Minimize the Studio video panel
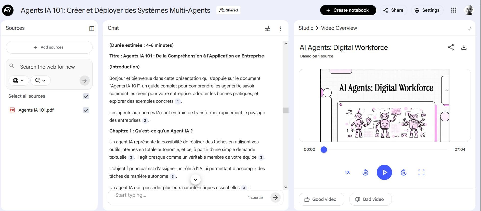Image resolution: width=481 pixels, height=211 pixels. point(470,28)
